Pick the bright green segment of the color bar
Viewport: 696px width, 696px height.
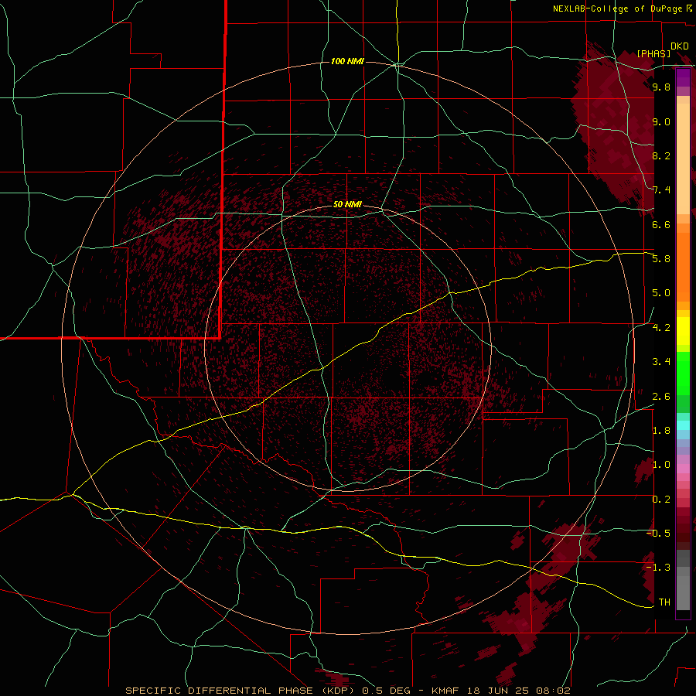pos(683,373)
